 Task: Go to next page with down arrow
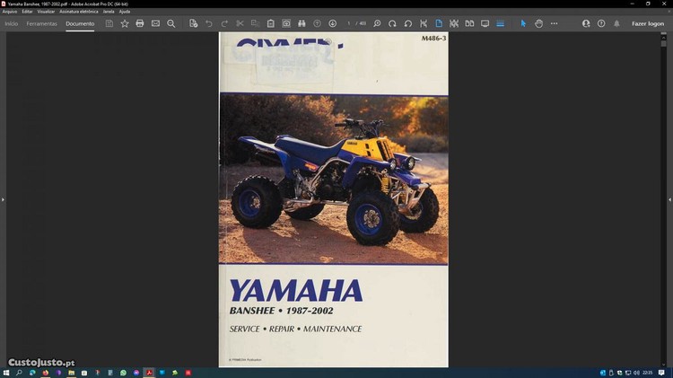pos(332,23)
